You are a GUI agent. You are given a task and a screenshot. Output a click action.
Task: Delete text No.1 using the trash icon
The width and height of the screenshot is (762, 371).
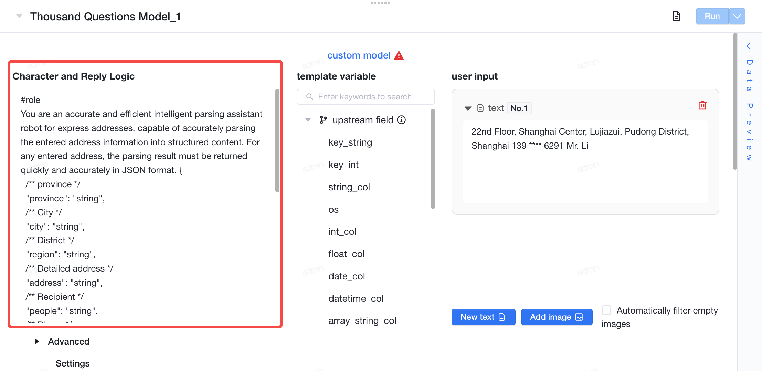pyautogui.click(x=702, y=105)
